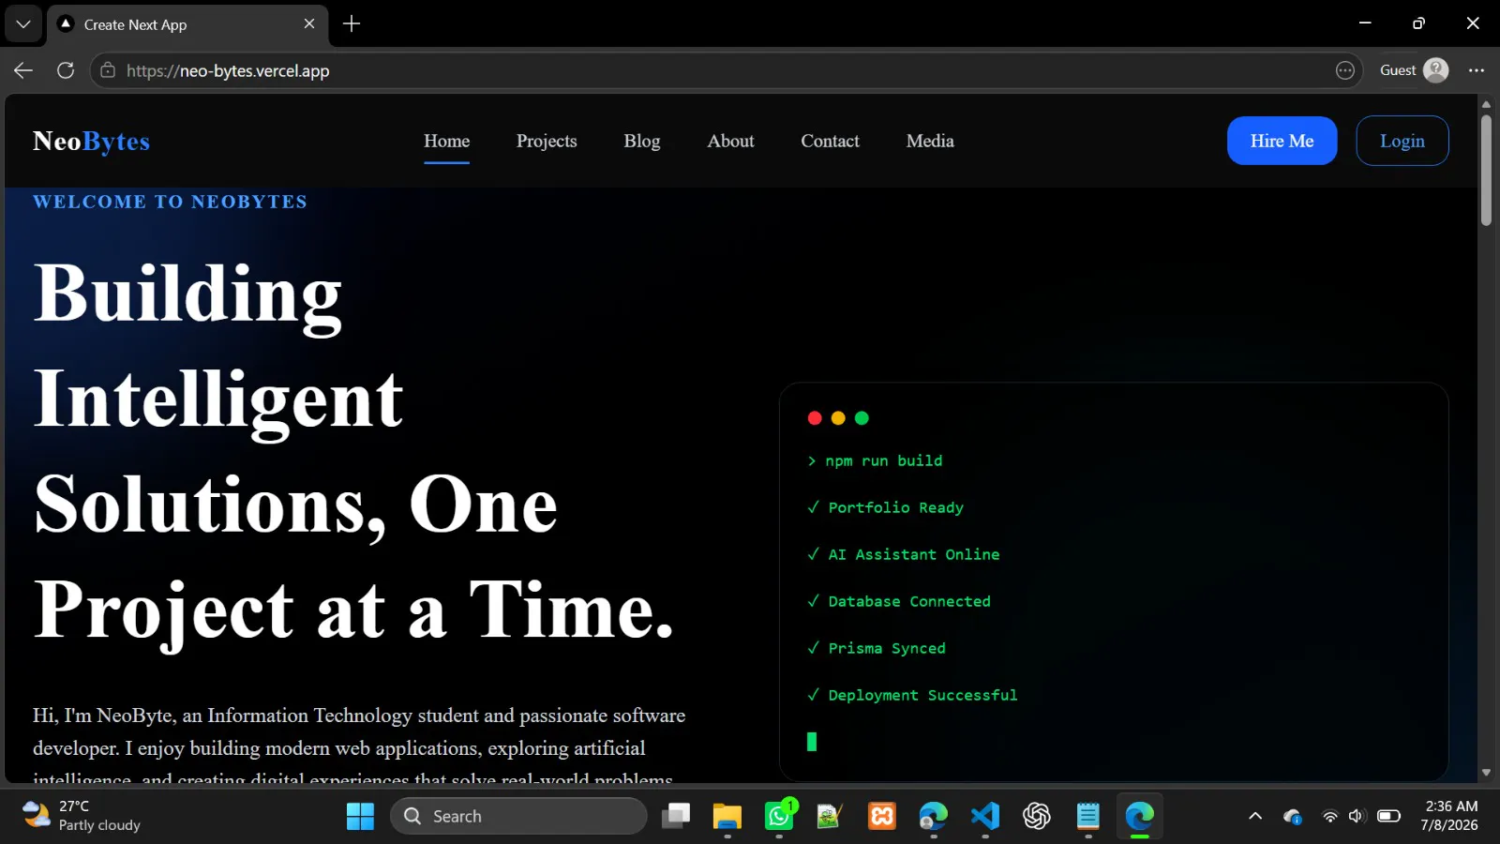Open the Media nav item
Viewport: 1500px width, 844px height.
(x=930, y=141)
